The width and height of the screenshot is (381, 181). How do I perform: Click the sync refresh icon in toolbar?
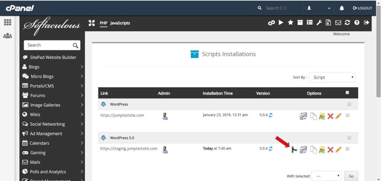click(347, 23)
